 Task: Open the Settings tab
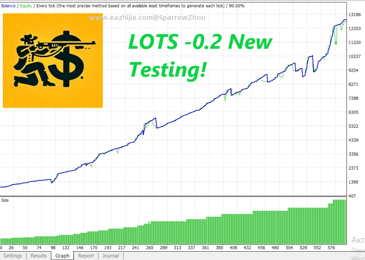point(13,255)
